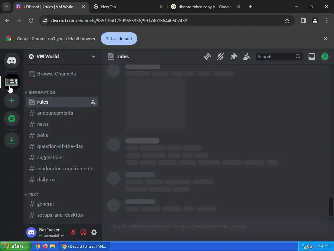Dismiss the default browser notification bar

pyautogui.click(x=325, y=39)
